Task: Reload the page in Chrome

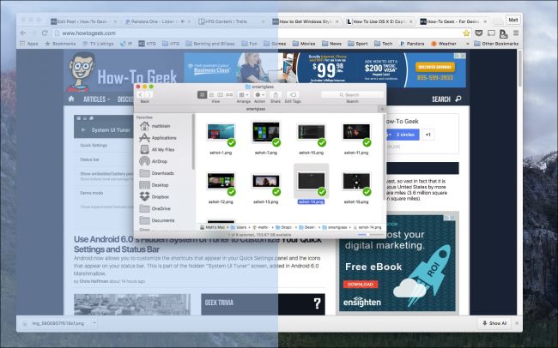Action: pos(45,33)
